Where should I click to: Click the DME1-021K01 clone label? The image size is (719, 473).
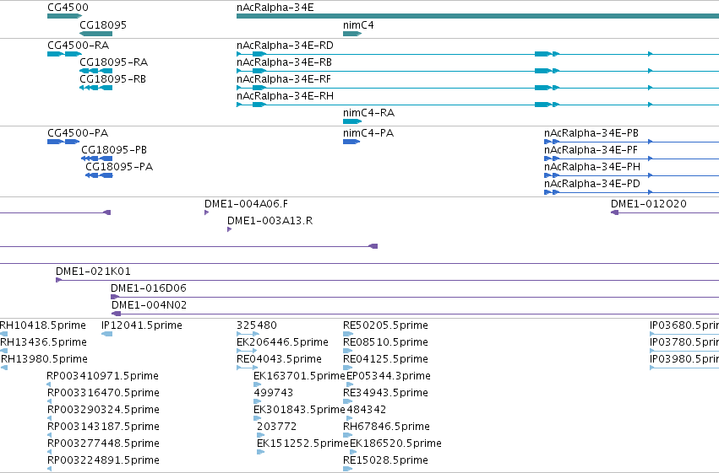pyautogui.click(x=94, y=271)
